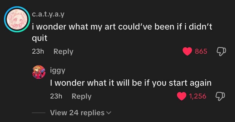Dislike c.a.t.y.a.y's comment
Screen dimensions: 235x122
pyautogui.click(x=221, y=51)
